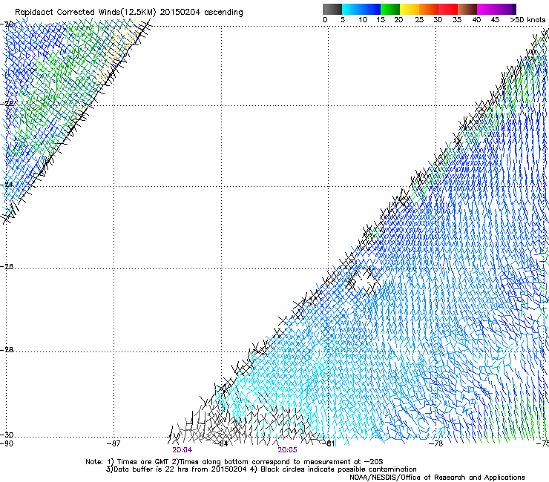The image size is (549, 482).
Task: Click the -81 longitude axis label
Action: 329,443
